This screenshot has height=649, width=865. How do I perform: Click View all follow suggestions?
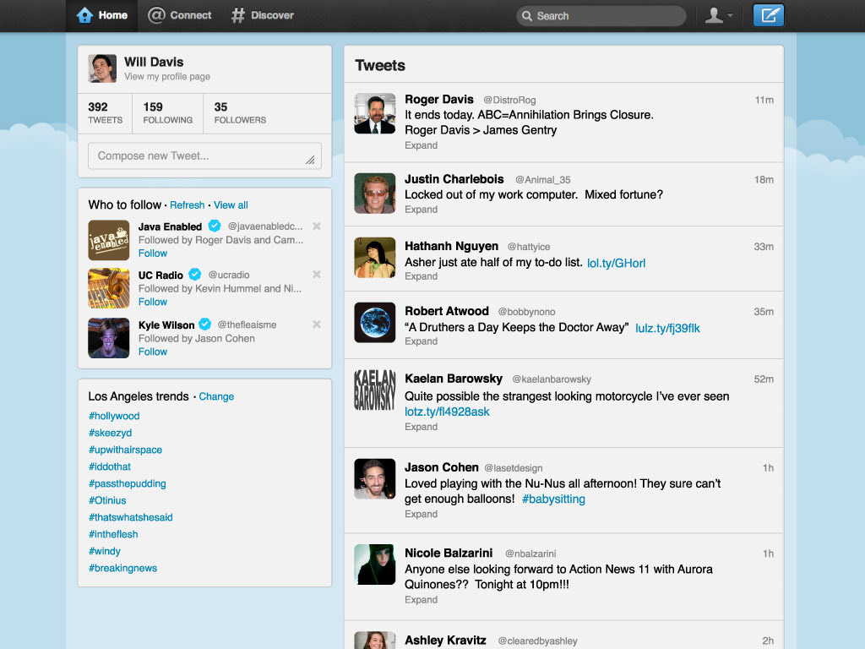[x=231, y=205]
